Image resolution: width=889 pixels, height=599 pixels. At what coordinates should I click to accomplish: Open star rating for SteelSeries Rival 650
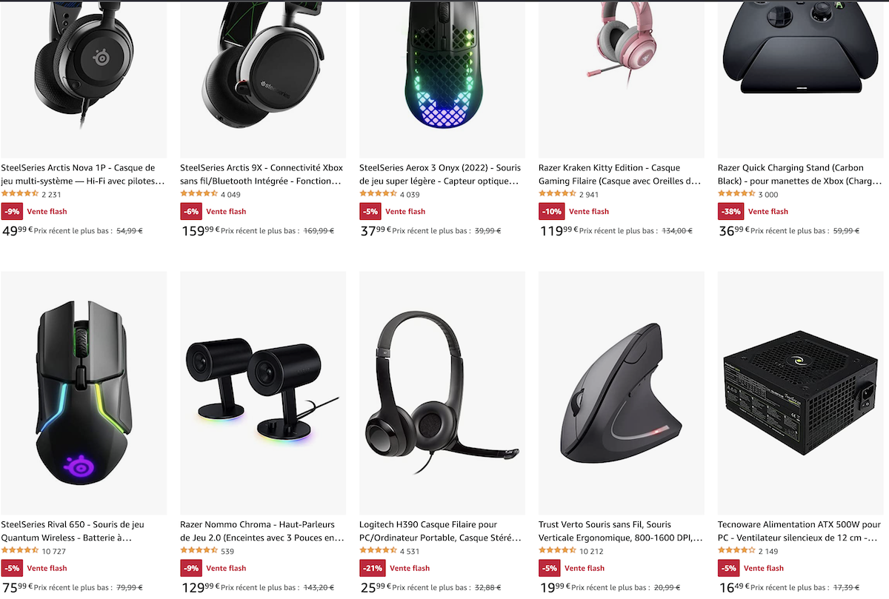click(20, 551)
